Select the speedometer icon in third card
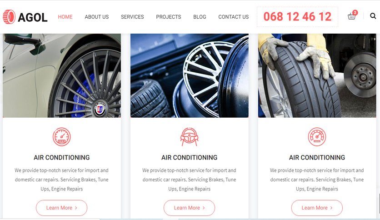Screen dimensions: 380x220 [317, 137]
